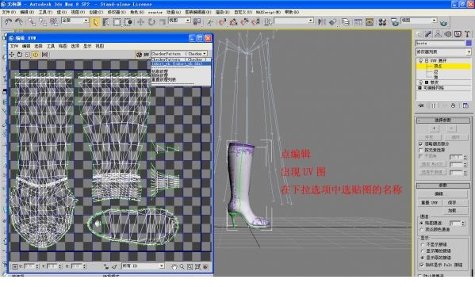Click the Quick Render teapot icon
The image size is (475, 287).
pos(443,23)
